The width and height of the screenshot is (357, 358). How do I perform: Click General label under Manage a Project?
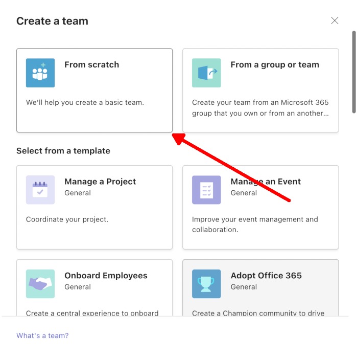(x=78, y=193)
